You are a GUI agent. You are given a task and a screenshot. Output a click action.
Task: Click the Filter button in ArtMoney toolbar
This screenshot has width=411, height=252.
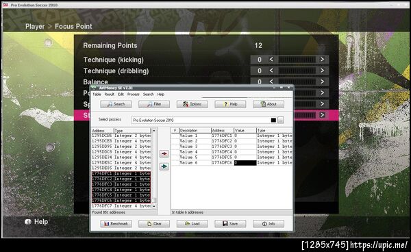[154, 104]
